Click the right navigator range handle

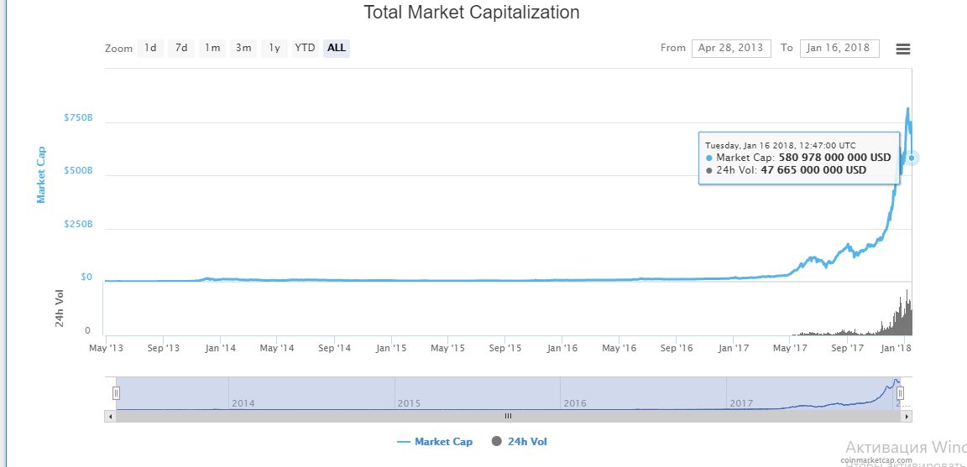[x=899, y=392]
